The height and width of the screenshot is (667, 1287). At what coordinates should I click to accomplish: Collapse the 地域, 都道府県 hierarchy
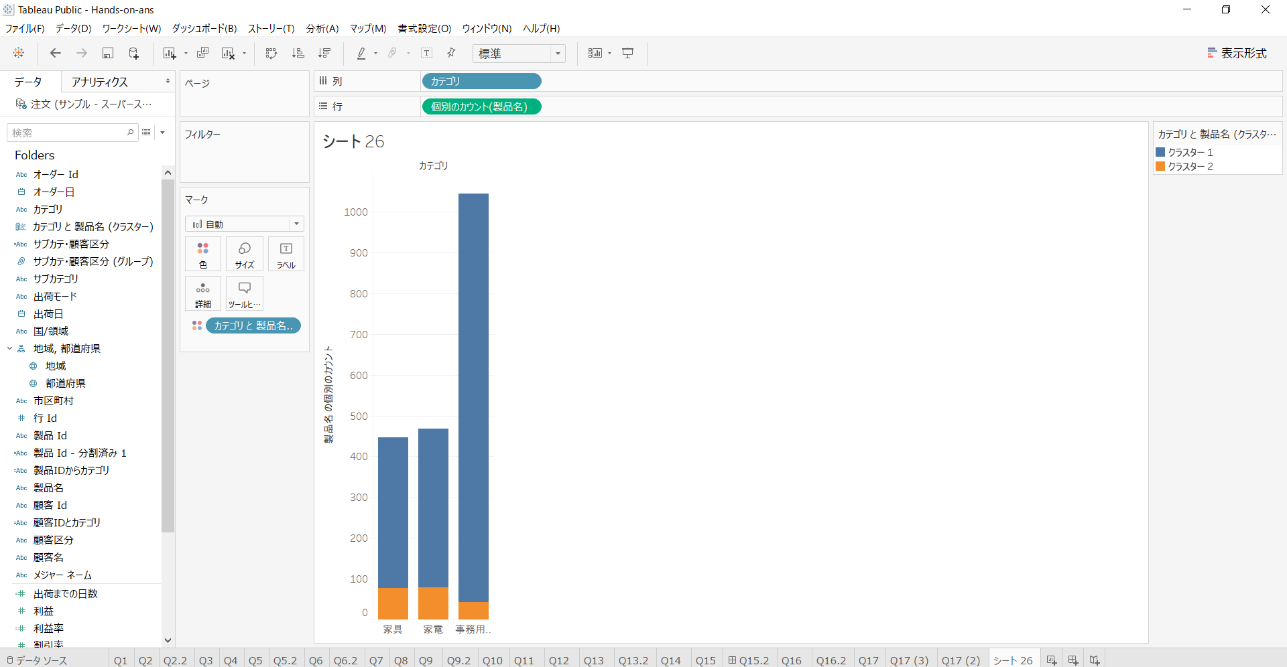pos(9,348)
